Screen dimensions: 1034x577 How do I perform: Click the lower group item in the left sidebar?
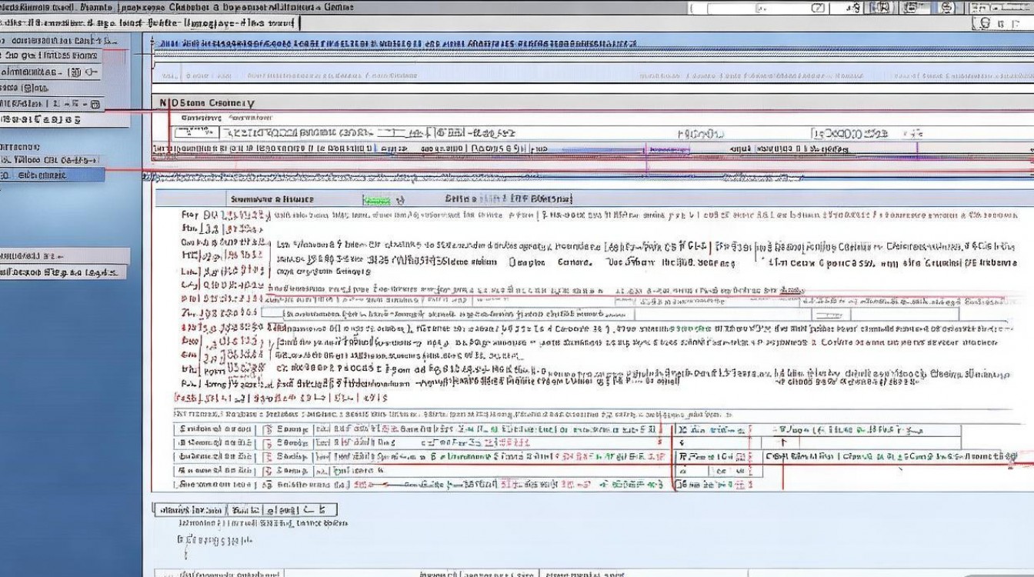tap(60, 272)
